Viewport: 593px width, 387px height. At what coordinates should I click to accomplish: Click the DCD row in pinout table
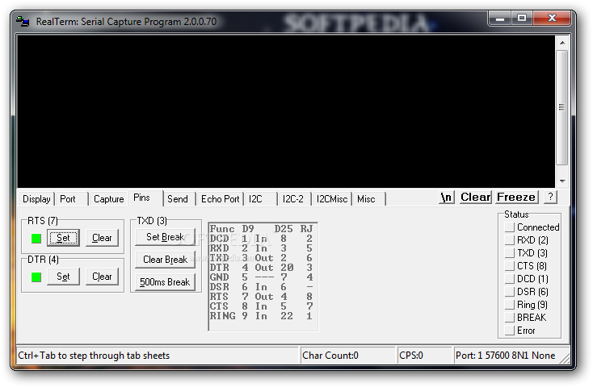pyautogui.click(x=261, y=239)
